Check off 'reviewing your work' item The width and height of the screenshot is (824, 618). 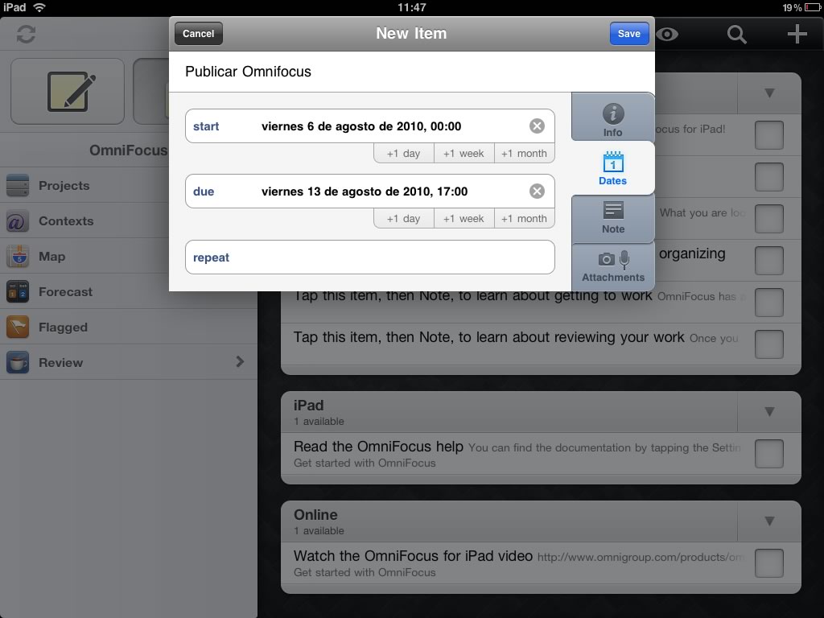(x=768, y=344)
